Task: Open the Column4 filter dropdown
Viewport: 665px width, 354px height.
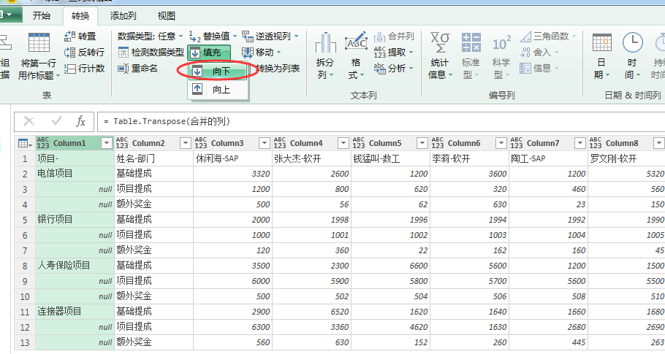Action: tap(343, 143)
